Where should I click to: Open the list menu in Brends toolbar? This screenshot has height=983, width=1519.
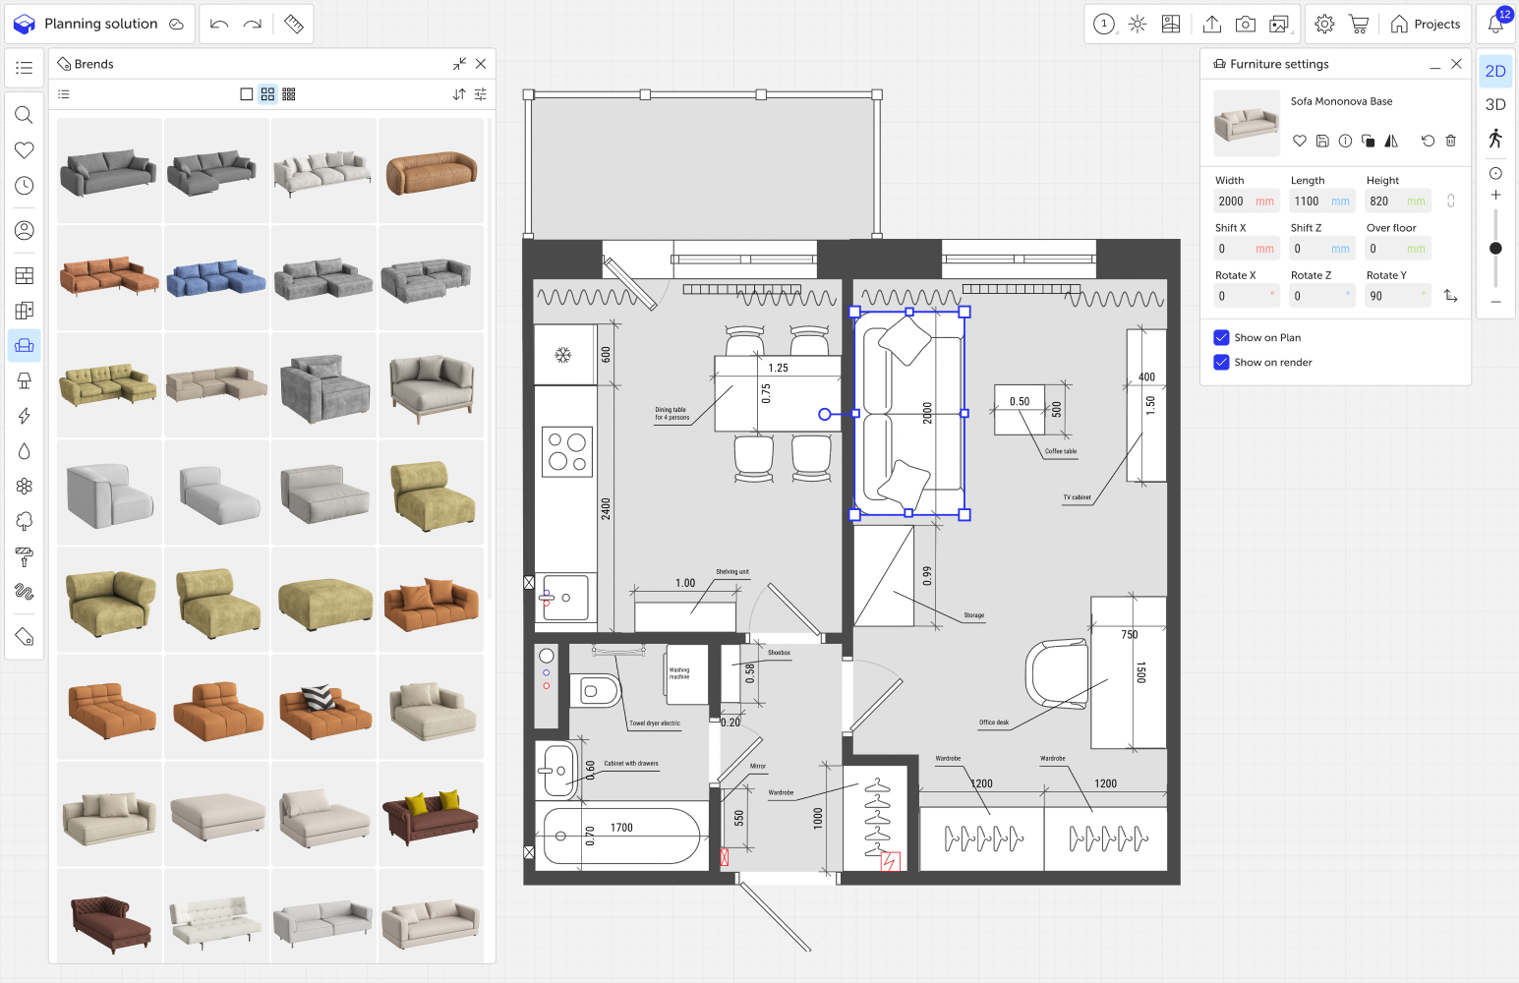(x=64, y=94)
